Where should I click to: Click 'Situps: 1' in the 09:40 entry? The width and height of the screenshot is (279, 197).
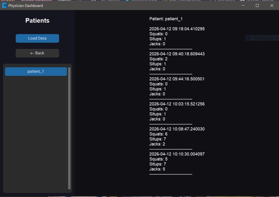[157, 64]
